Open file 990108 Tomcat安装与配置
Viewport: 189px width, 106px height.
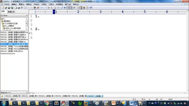(x=14, y=47)
